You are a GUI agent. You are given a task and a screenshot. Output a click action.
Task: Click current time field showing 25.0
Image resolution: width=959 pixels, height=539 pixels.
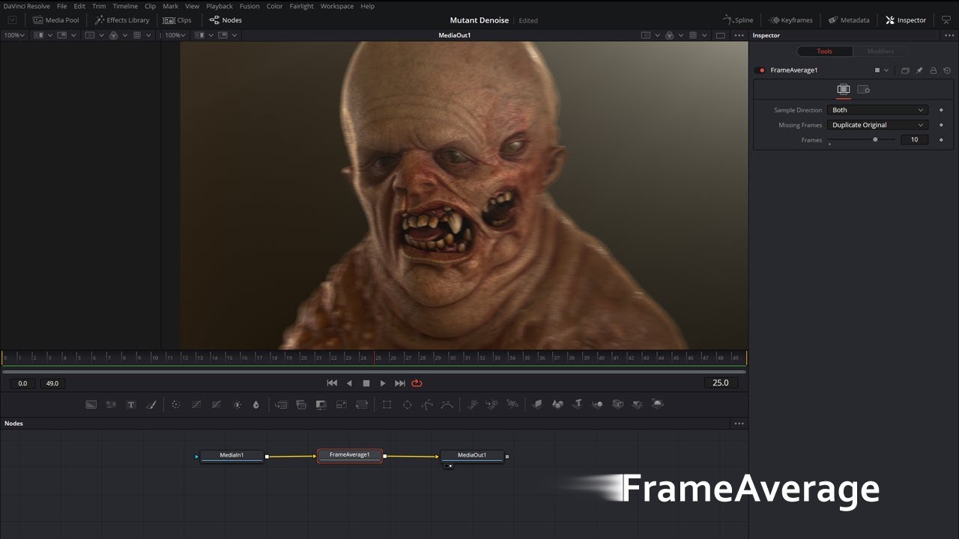(721, 383)
